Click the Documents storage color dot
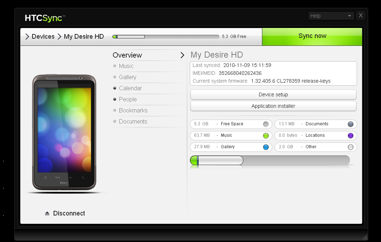 (350, 124)
